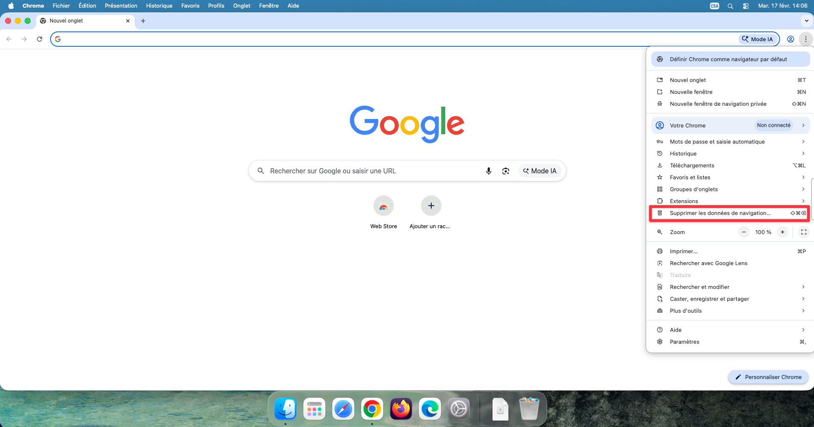This screenshot has width=814, height=427.
Task: Open Paramètres from the menu
Action: pos(730,342)
